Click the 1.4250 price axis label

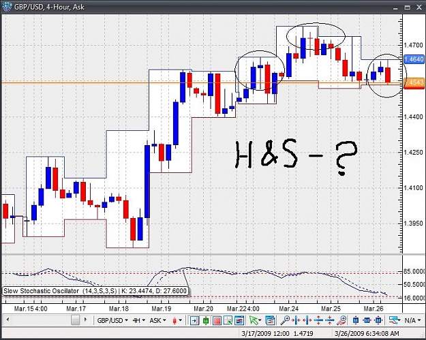click(414, 153)
